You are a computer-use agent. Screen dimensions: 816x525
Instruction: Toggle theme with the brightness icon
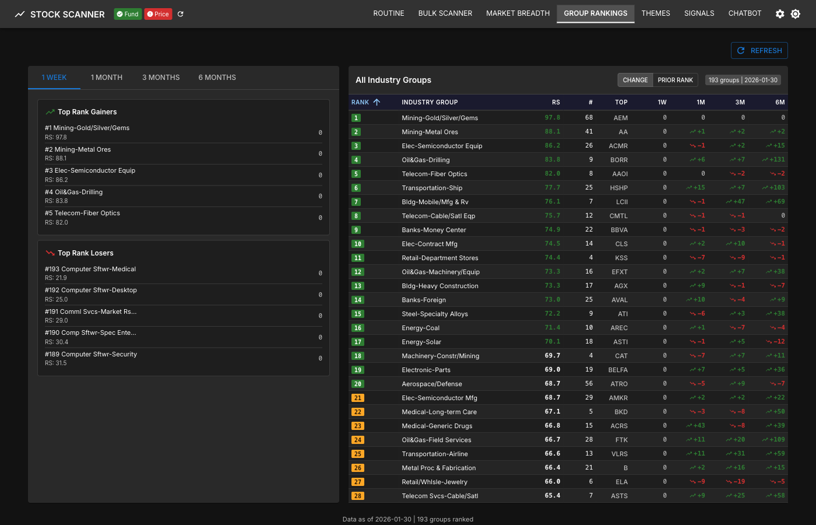pyautogui.click(x=796, y=14)
